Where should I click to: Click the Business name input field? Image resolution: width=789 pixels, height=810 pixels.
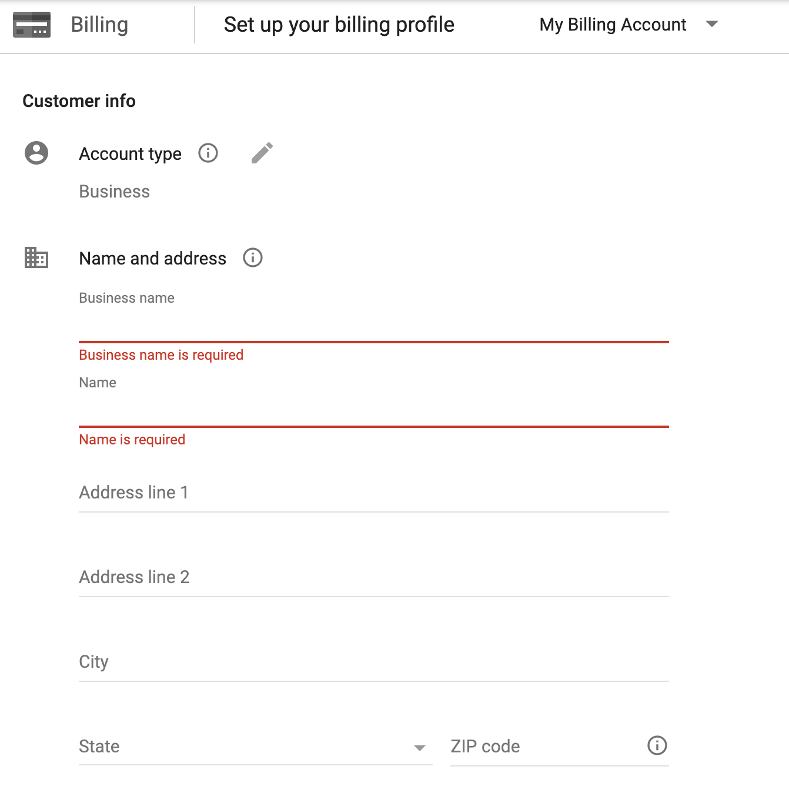click(x=373, y=326)
